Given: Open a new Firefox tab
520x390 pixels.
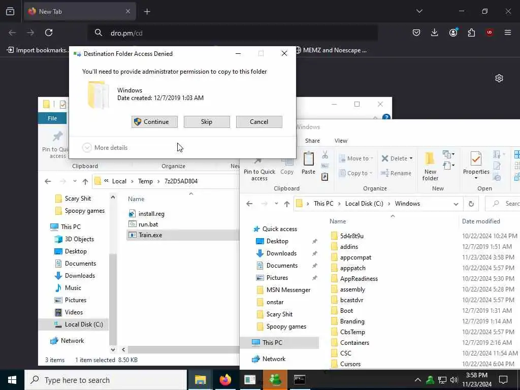Looking at the screenshot, I should tap(147, 12).
